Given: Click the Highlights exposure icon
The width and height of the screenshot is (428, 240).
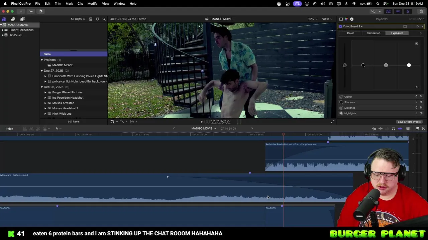Looking at the screenshot, I should 341,113.
